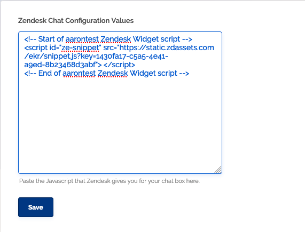Focus the Zendesk configuration textarea empty area

coord(120,124)
